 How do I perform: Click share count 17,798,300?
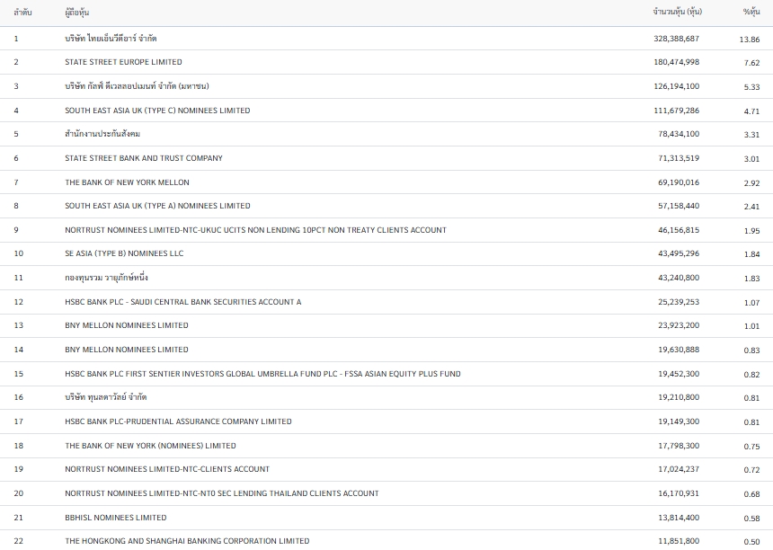point(679,446)
